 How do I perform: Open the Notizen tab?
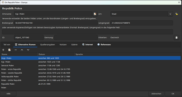click(63, 44)
